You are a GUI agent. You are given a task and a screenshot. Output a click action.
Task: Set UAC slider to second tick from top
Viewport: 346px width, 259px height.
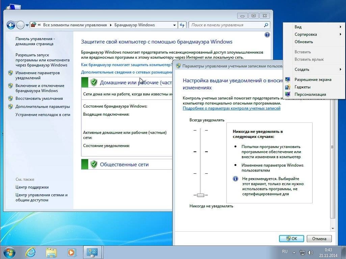pyautogui.click(x=201, y=152)
